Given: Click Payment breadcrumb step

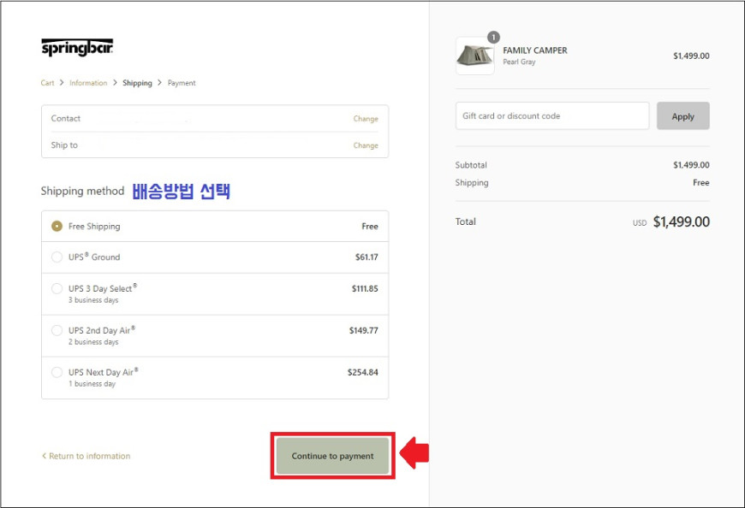Looking at the screenshot, I should (x=182, y=83).
